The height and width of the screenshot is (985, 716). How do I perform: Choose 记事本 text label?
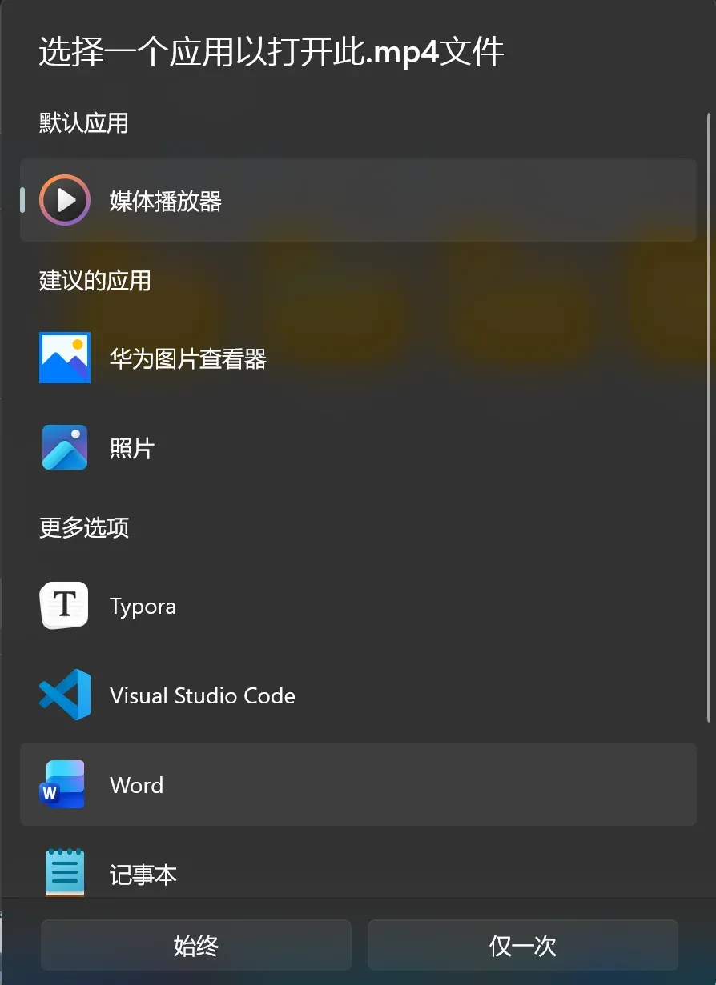pyautogui.click(x=143, y=875)
